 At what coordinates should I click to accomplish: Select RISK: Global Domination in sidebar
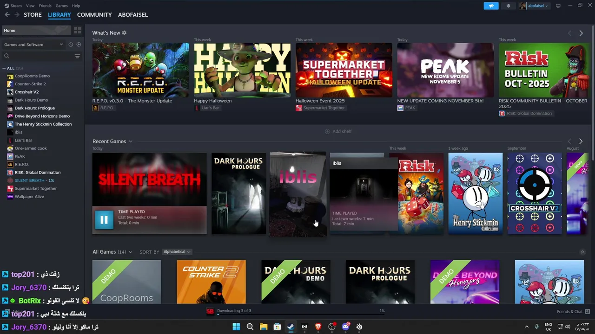click(37, 173)
